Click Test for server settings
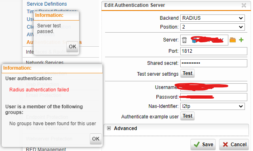The height and width of the screenshot is (151, 253). [188, 73]
